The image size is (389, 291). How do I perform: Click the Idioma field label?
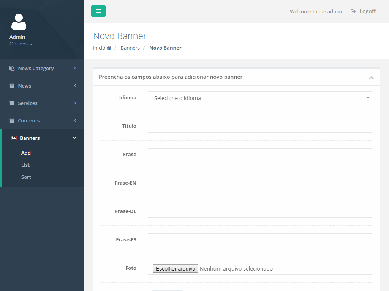[x=128, y=97]
